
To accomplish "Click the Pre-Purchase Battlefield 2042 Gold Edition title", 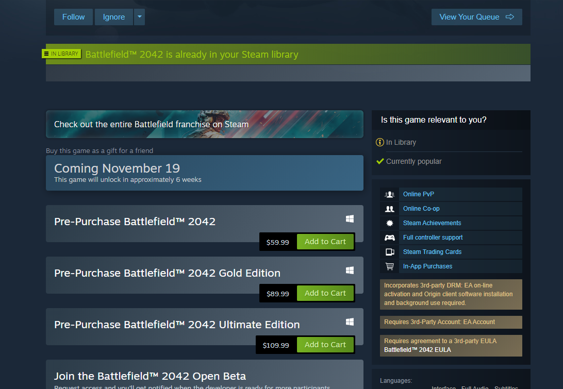I will click(x=167, y=273).
